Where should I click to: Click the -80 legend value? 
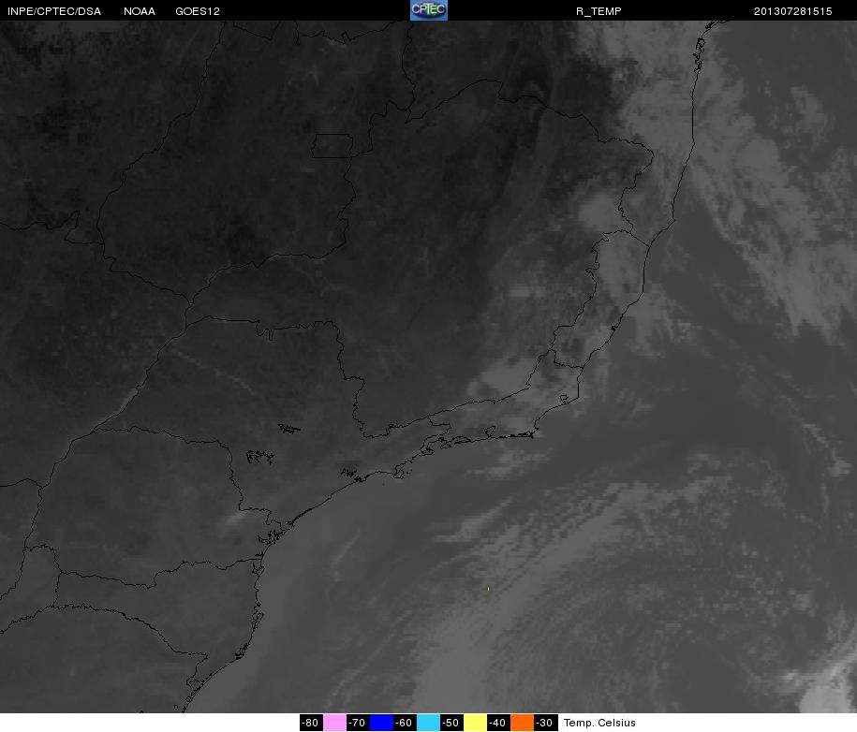311,723
